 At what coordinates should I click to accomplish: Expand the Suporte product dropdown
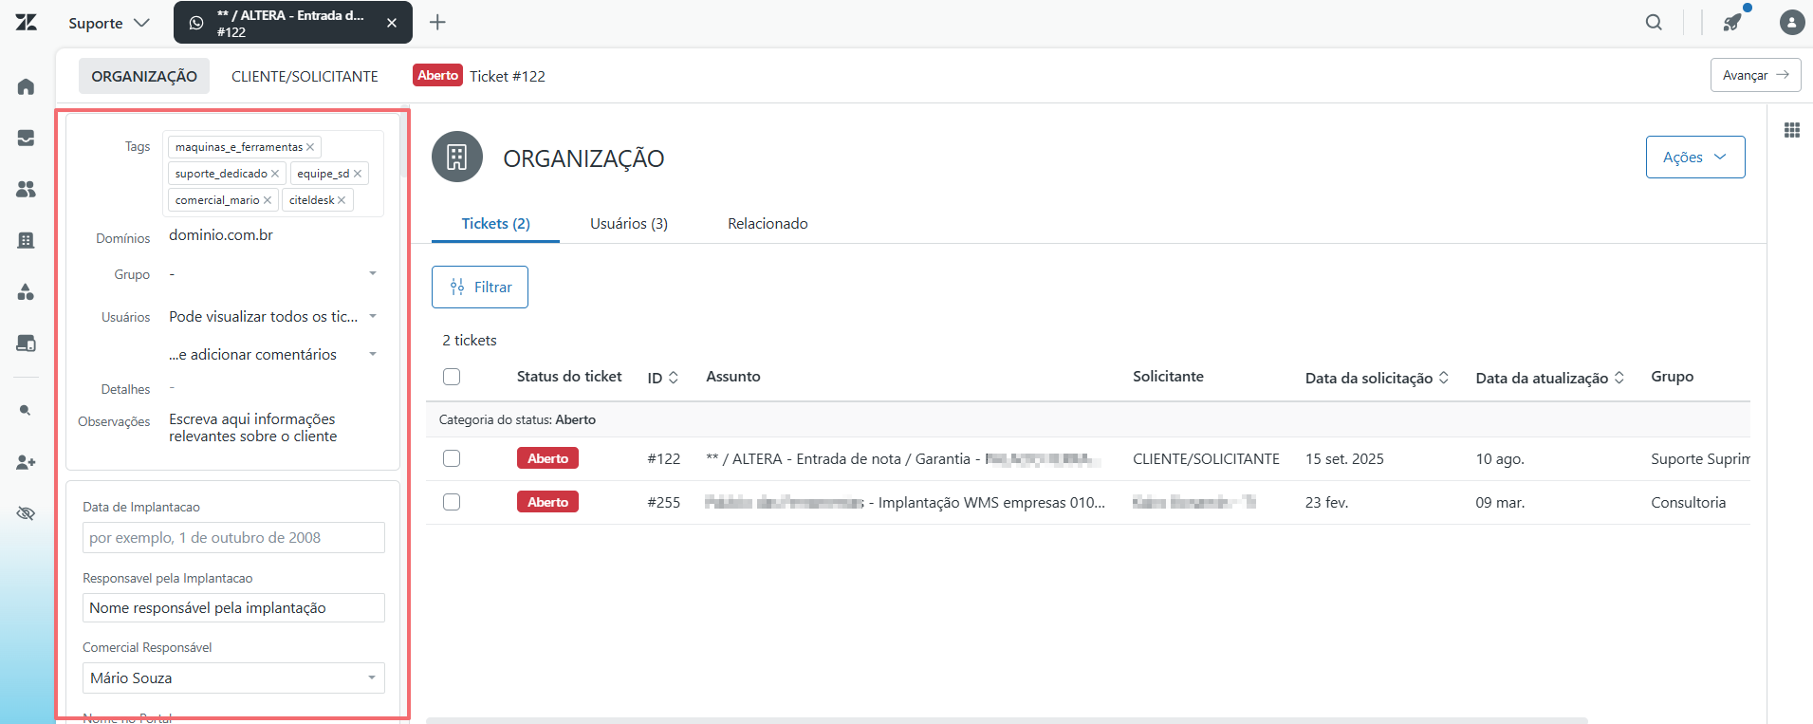[x=109, y=23]
